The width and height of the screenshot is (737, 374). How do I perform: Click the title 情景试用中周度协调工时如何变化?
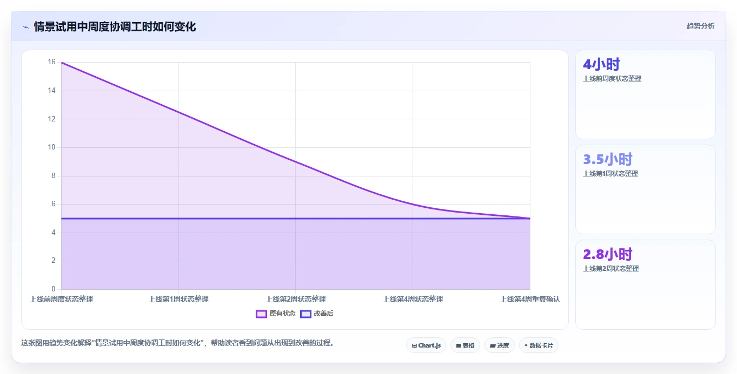pos(115,26)
